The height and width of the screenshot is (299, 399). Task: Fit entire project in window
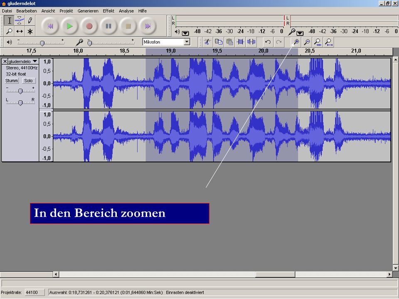click(329, 42)
